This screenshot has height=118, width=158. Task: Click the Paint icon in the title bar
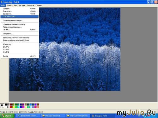pos(2,2)
